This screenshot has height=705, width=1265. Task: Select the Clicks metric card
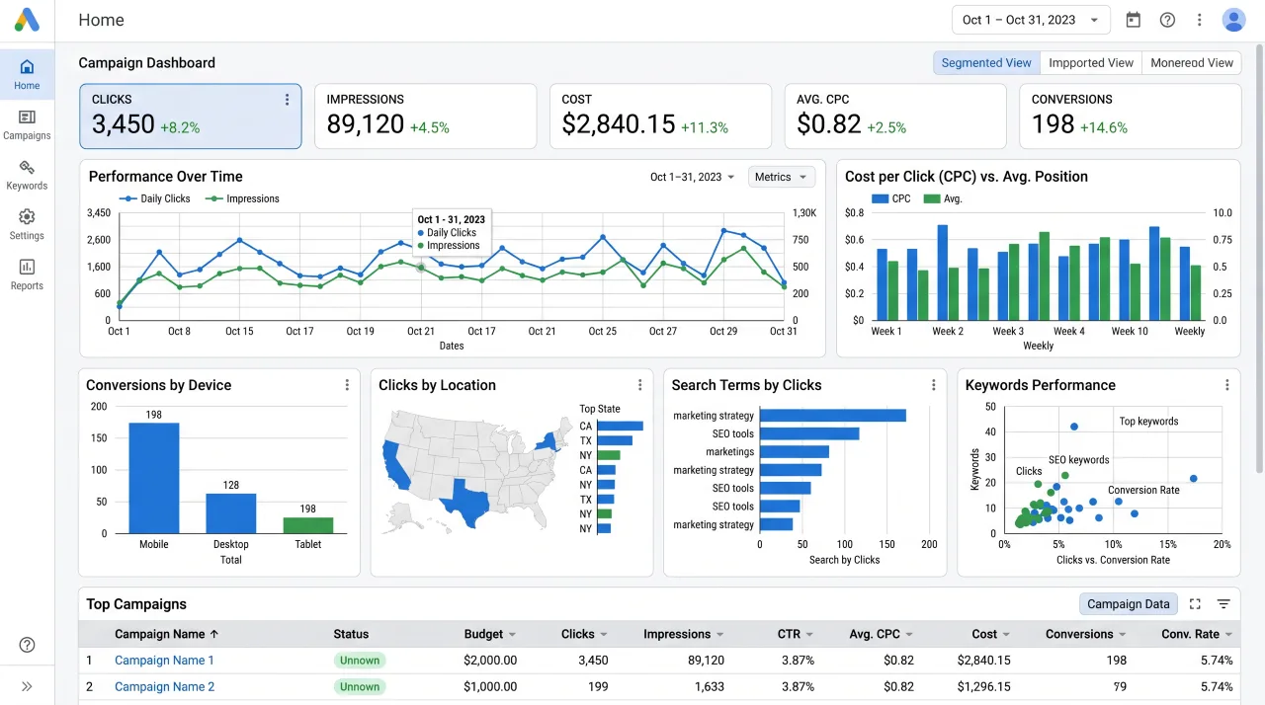pos(191,117)
